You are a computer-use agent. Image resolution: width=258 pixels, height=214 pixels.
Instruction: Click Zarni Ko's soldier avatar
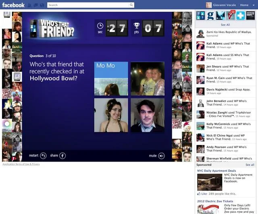(200, 34)
